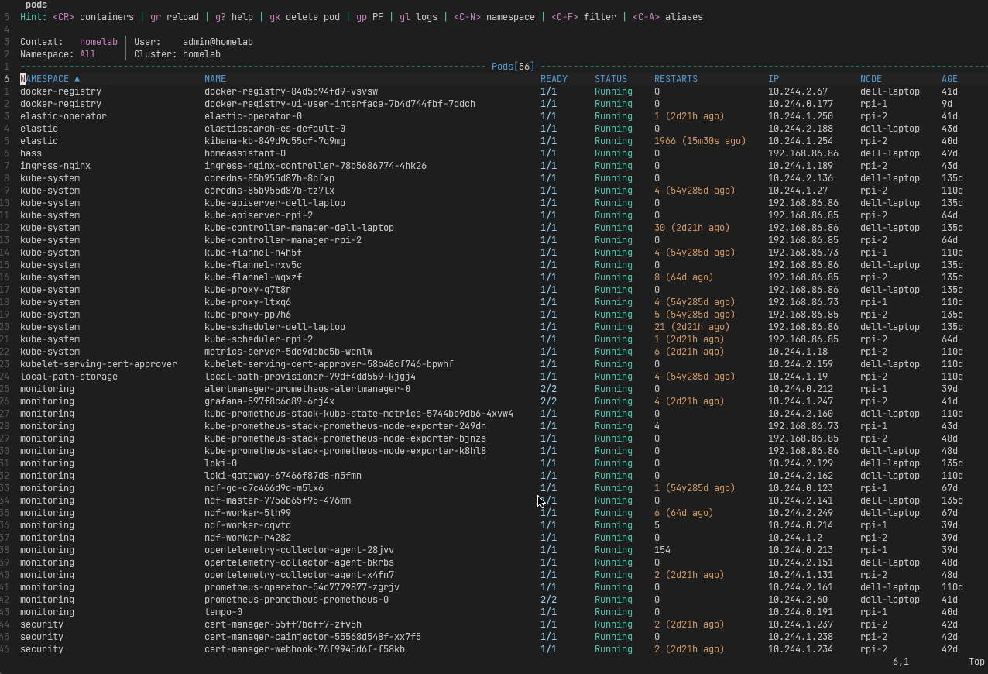Select pod kube-flannel-wqxzf
988x674 pixels.
tap(253, 277)
